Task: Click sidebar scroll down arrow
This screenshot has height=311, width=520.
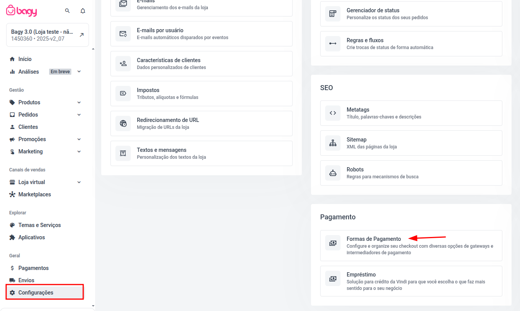Action: pyautogui.click(x=92, y=306)
